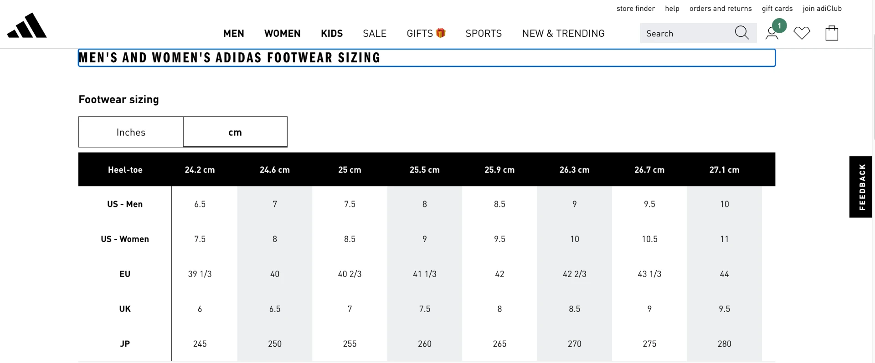Viewport: 875px width, 363px height.
Task: Open the gift cards link
Action: 777,8
